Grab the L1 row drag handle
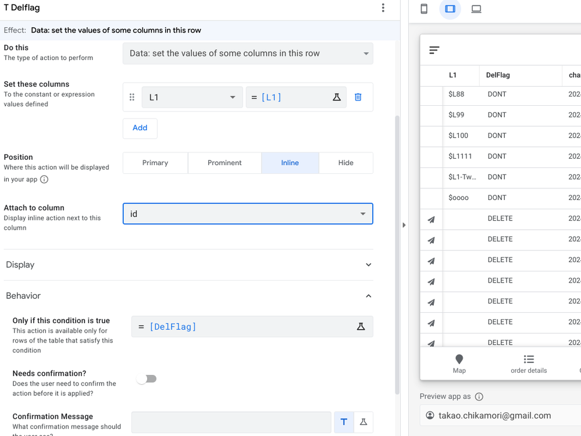581x436 pixels. (x=131, y=97)
